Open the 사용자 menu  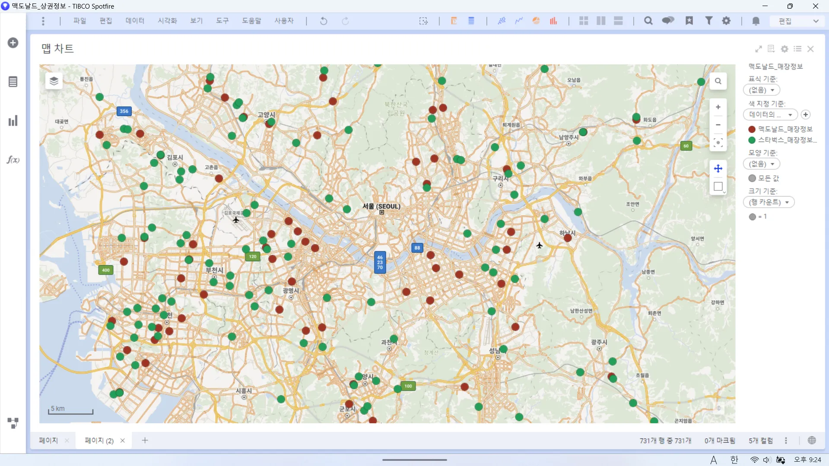[x=284, y=21]
